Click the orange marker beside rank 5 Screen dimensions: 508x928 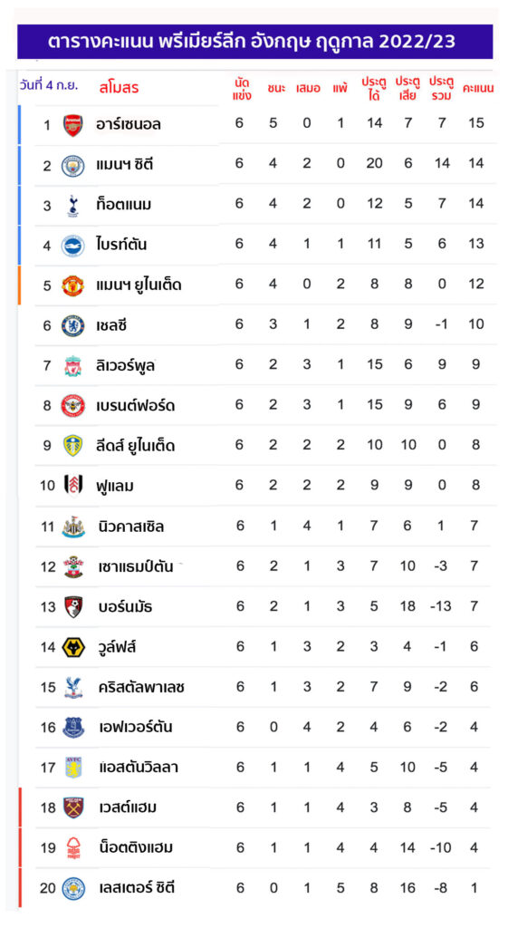(20, 285)
